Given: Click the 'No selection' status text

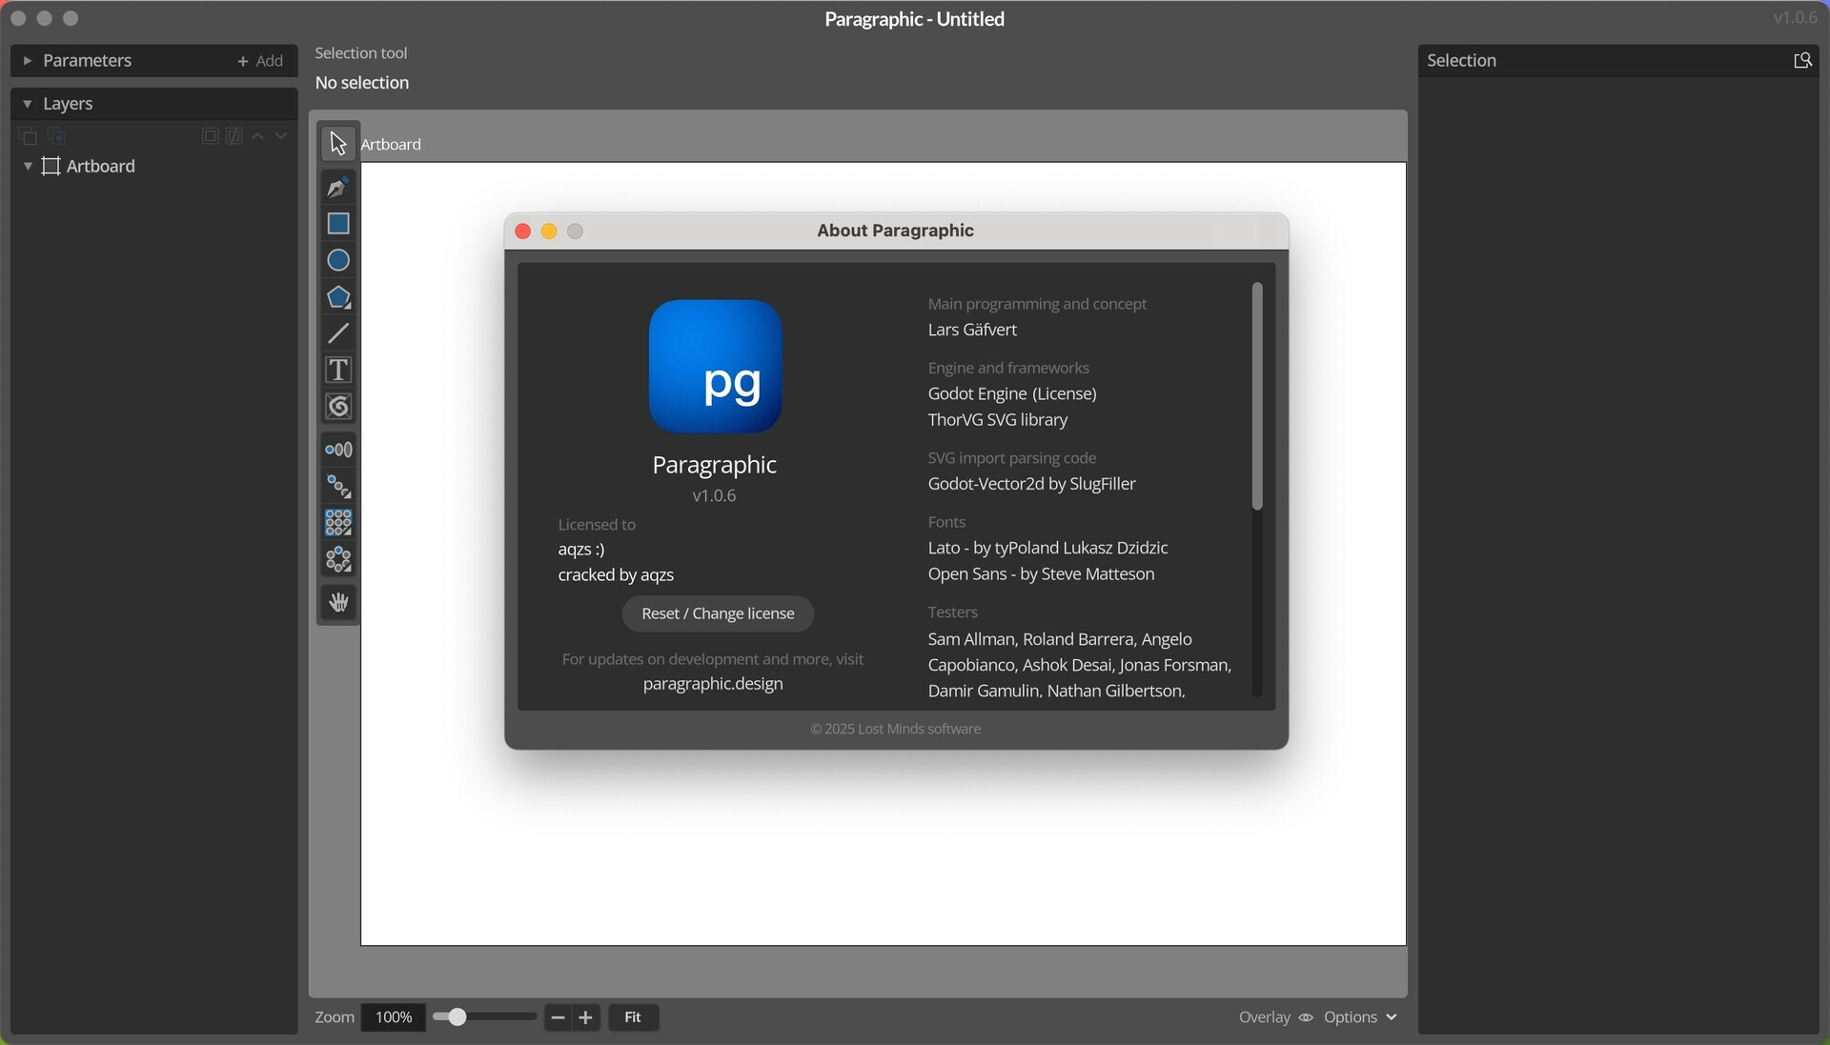Looking at the screenshot, I should point(362,84).
